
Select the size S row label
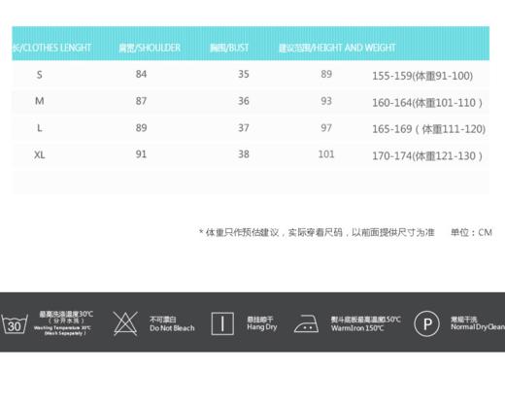pos(40,75)
